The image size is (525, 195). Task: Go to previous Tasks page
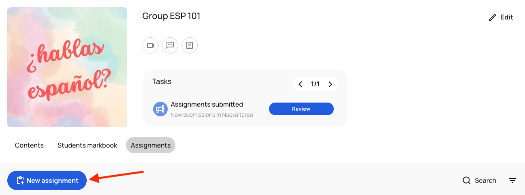coord(301,84)
